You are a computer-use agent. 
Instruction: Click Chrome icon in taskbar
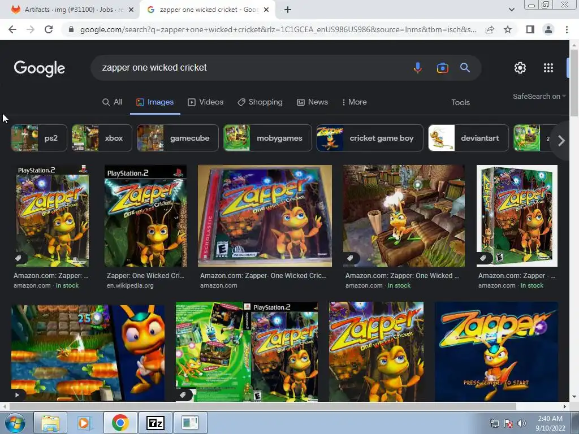pos(120,423)
